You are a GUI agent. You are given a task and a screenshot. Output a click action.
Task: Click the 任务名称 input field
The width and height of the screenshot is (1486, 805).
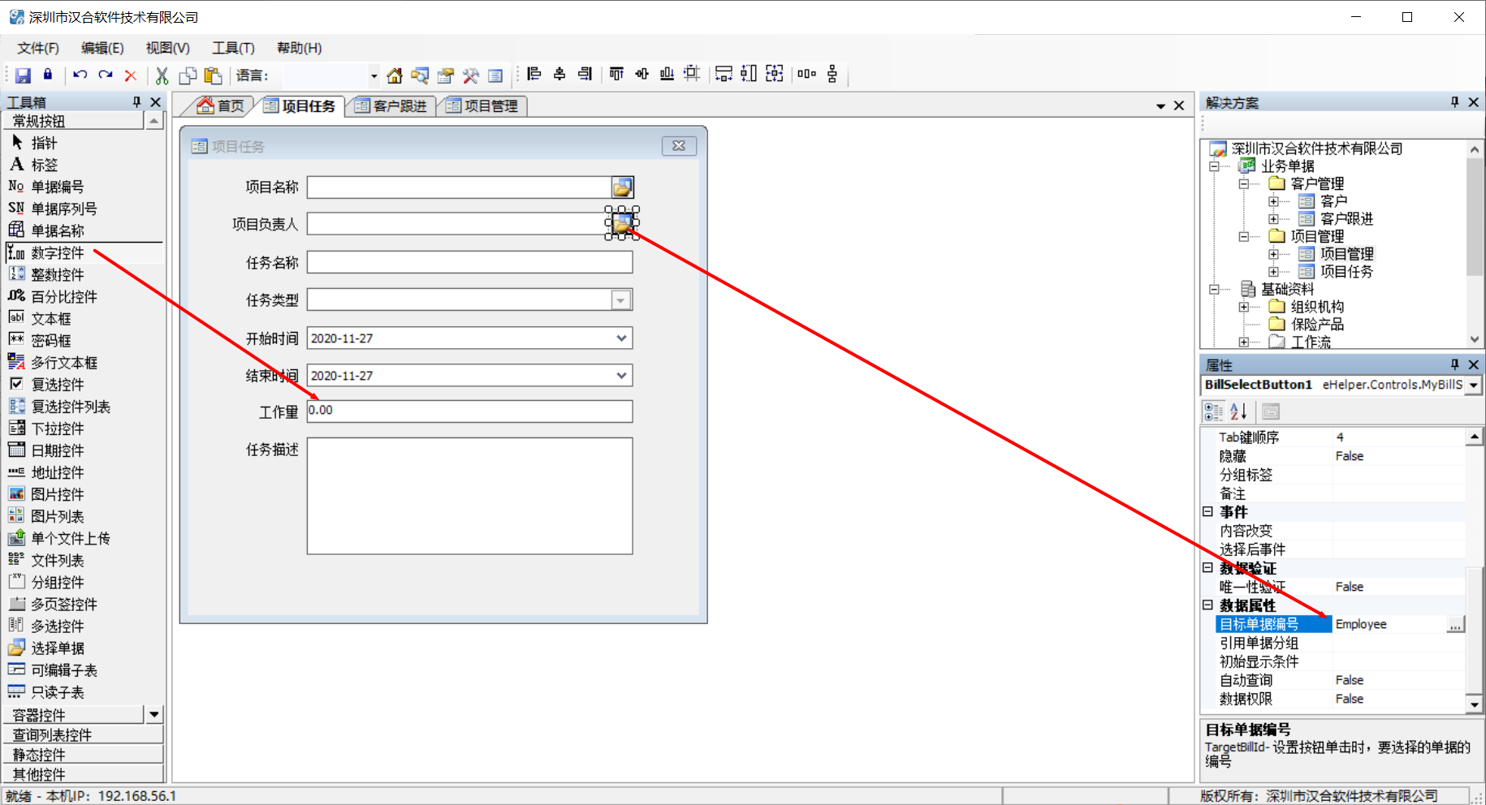click(x=469, y=262)
